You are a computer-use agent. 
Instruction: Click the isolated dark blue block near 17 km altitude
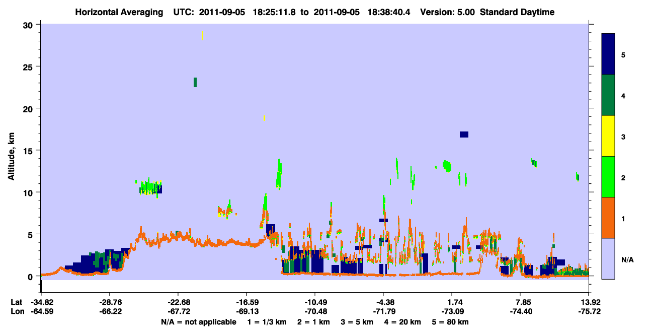click(x=464, y=134)
